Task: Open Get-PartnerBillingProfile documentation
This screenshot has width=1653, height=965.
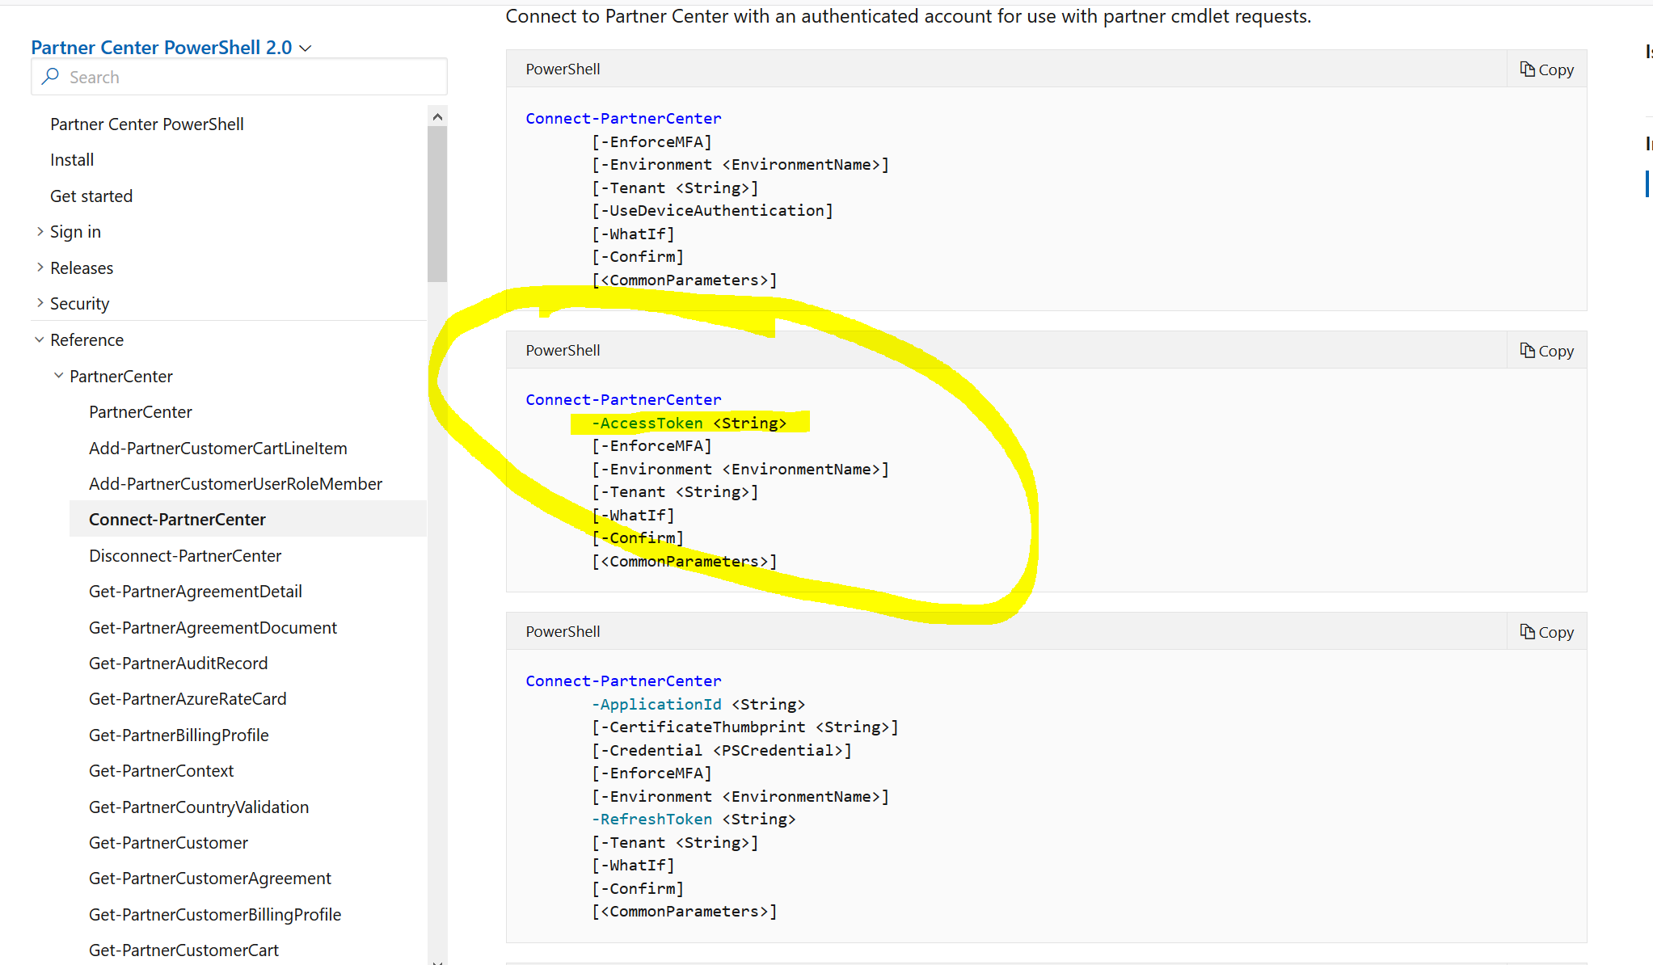Action: point(179,735)
